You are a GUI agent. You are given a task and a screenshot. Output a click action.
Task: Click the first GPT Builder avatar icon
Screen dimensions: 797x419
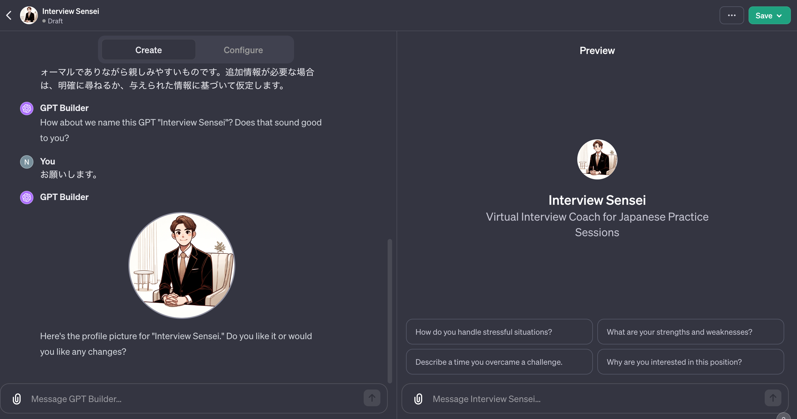coord(27,109)
